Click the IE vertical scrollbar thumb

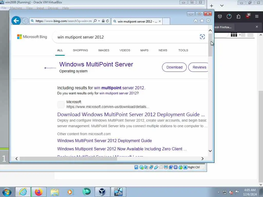(x=210, y=45)
